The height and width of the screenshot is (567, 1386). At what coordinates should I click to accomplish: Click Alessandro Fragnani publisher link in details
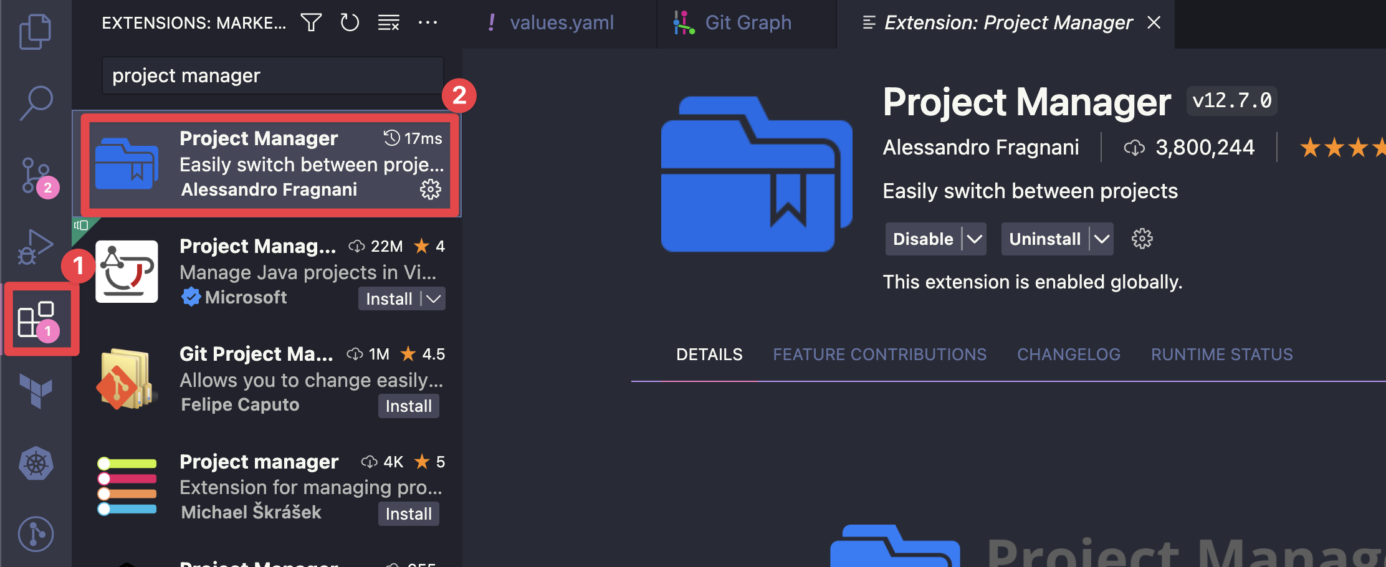[981, 148]
